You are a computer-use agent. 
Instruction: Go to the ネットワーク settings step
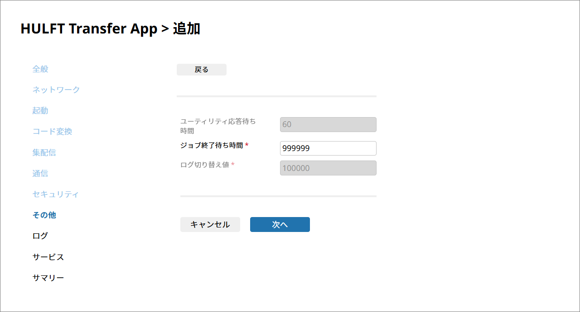(x=56, y=90)
